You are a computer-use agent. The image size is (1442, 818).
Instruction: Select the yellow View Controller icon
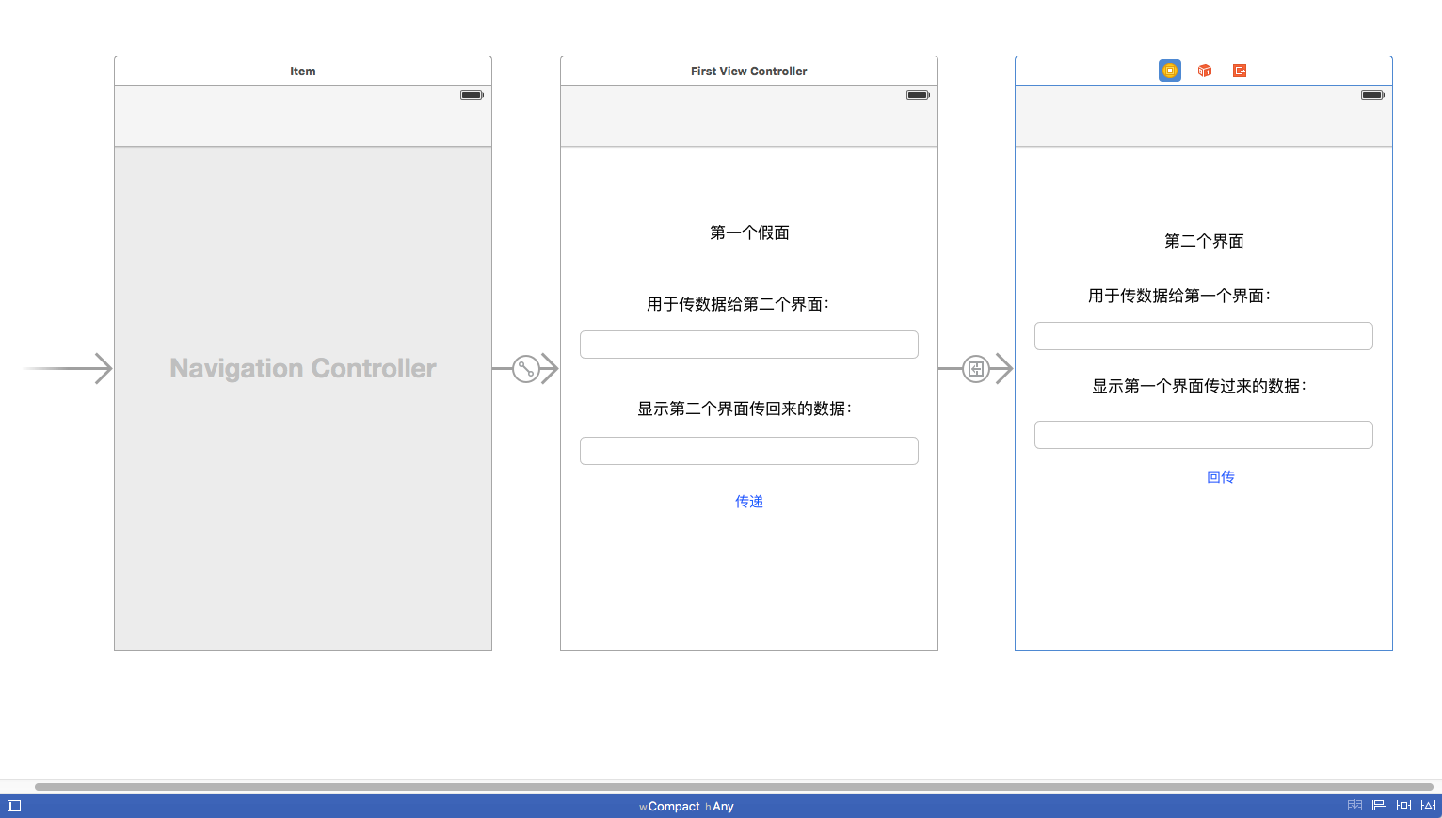point(1170,71)
